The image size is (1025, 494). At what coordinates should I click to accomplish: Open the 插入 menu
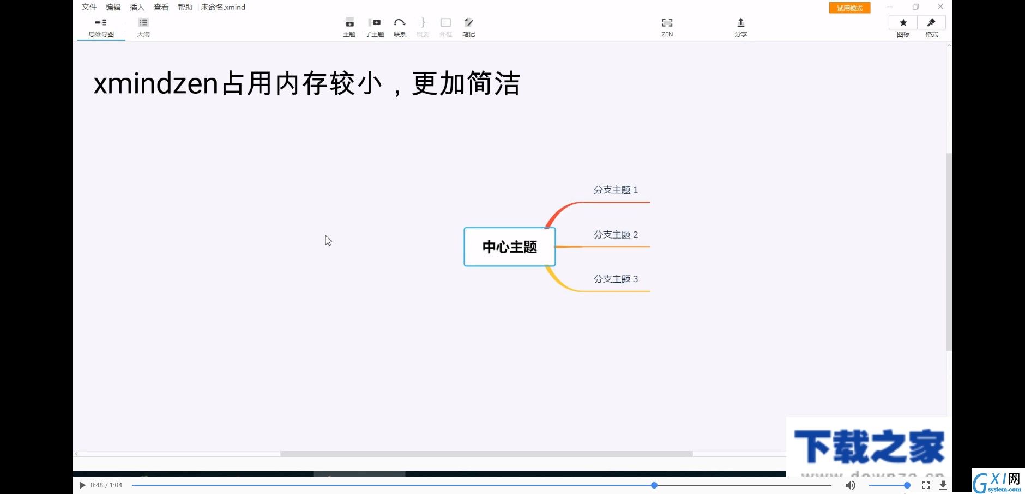pos(137,7)
